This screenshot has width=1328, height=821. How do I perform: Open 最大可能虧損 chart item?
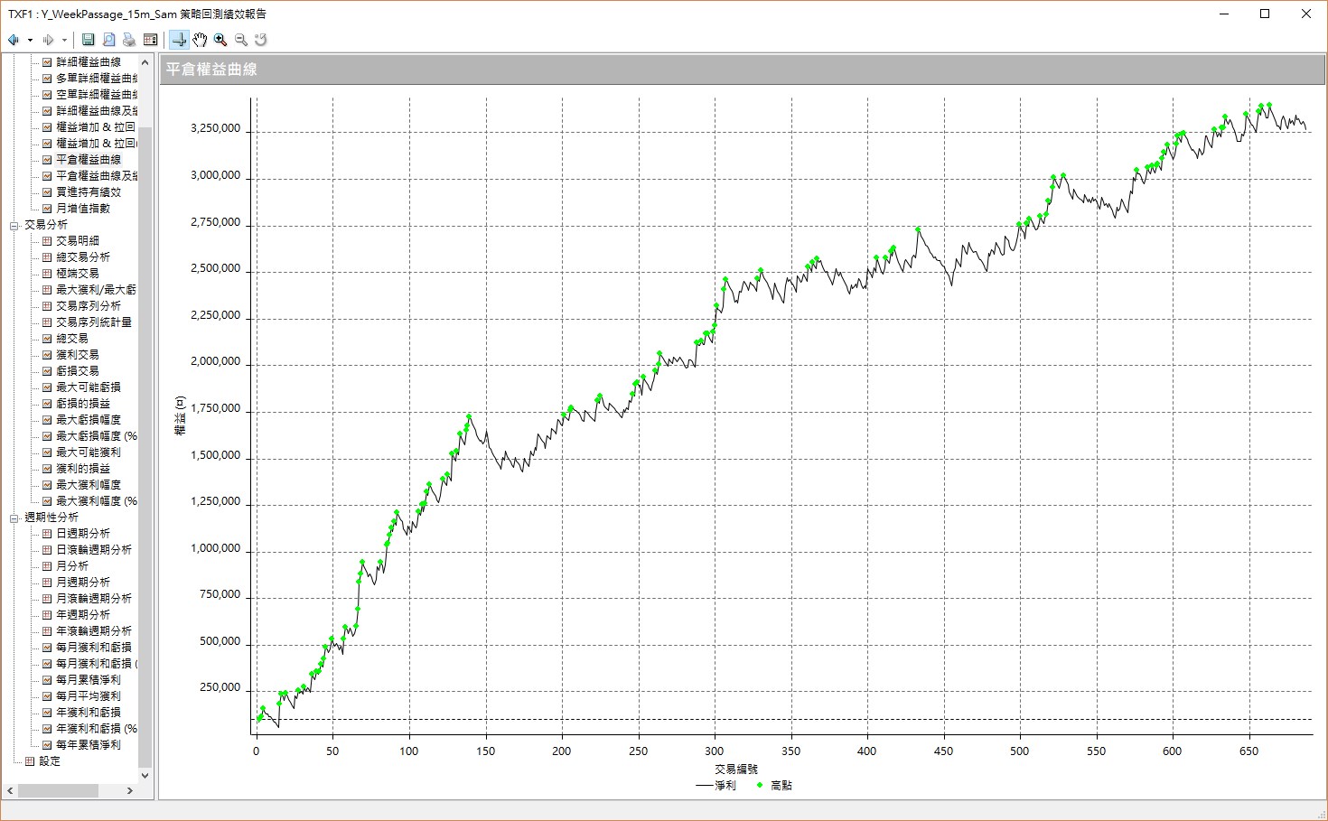pos(89,387)
